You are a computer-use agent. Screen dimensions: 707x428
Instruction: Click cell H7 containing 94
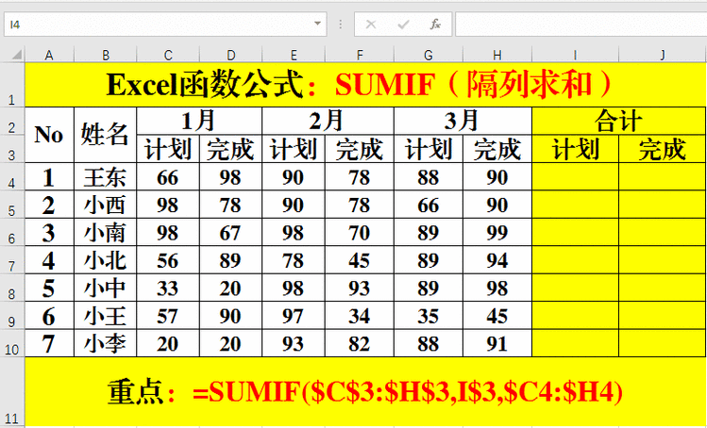point(497,260)
